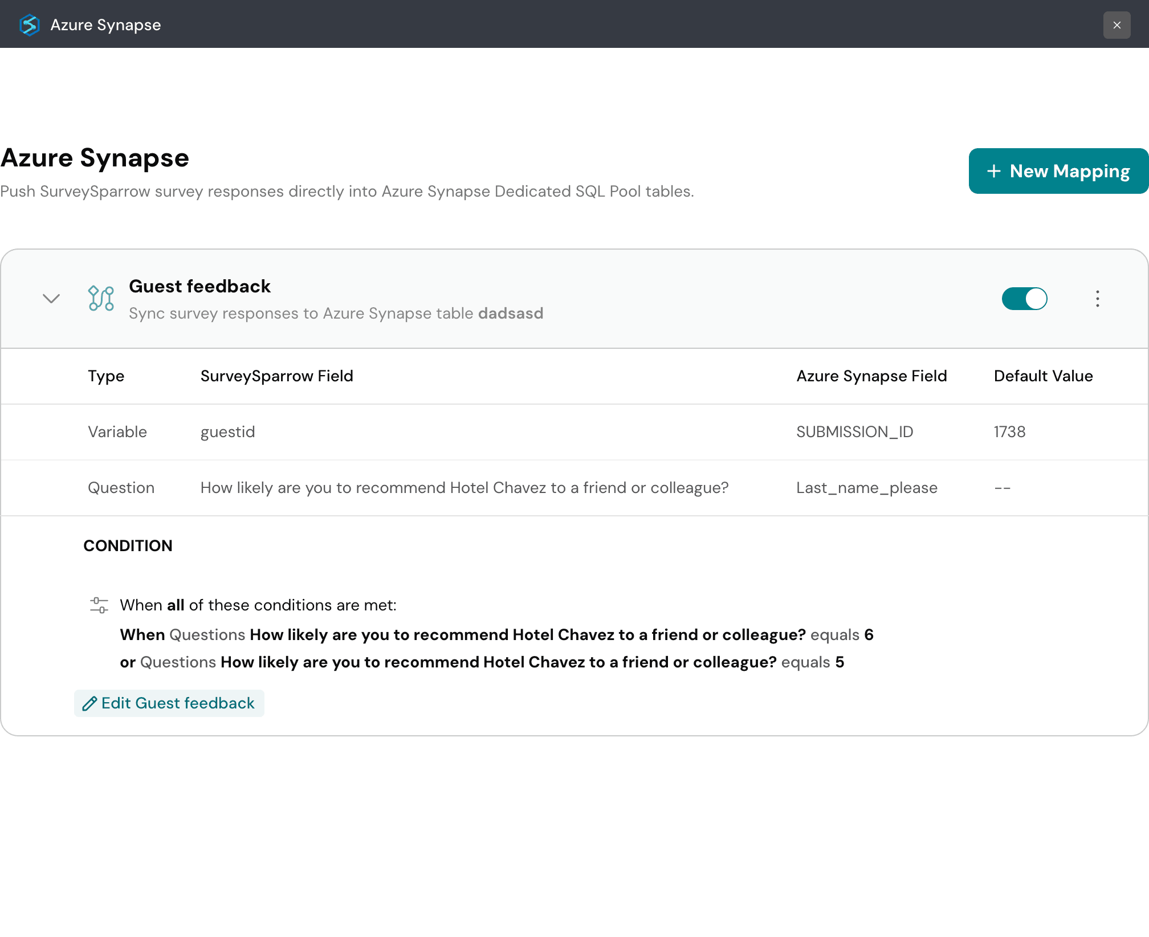
Task: Open the three-dot options menu for Guest feedback
Action: pyautogui.click(x=1097, y=298)
